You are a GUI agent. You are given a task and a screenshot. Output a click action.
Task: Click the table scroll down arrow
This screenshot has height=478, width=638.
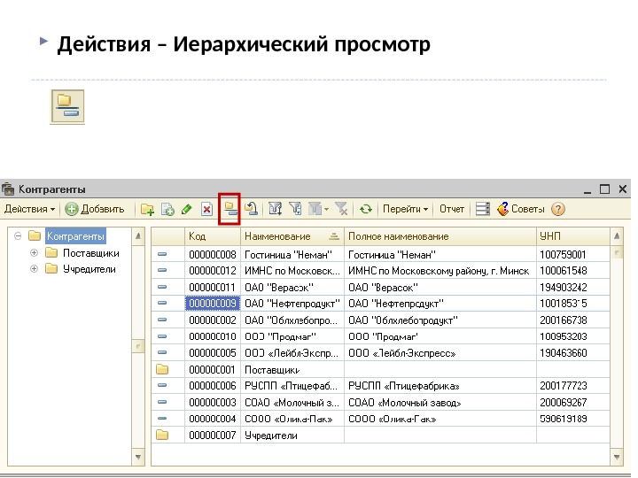coord(617,457)
